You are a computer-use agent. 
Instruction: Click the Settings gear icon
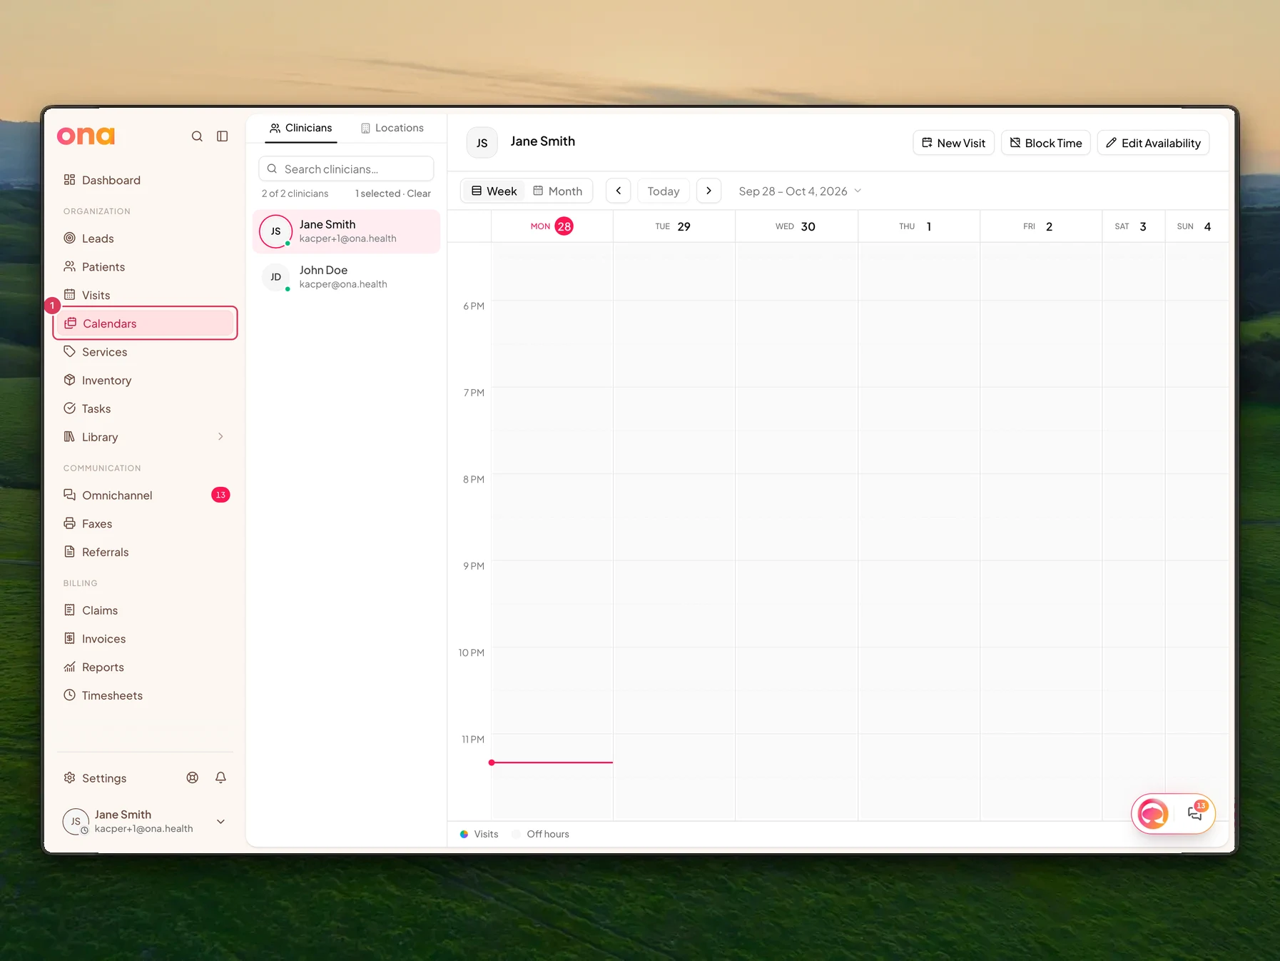[69, 778]
